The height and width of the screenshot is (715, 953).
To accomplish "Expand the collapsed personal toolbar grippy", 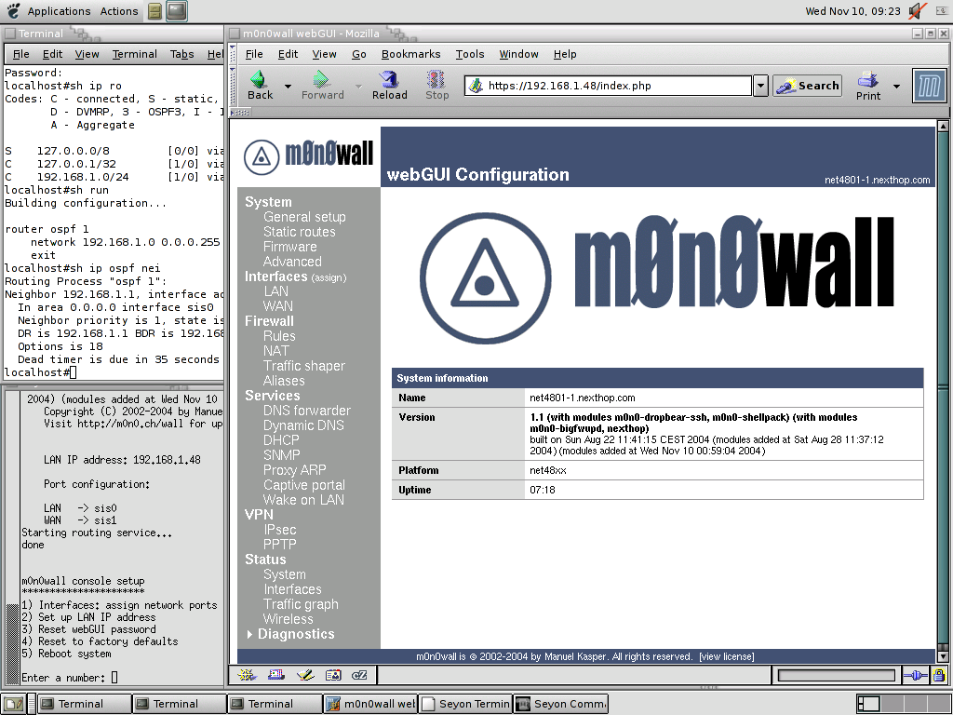I will coord(240,113).
